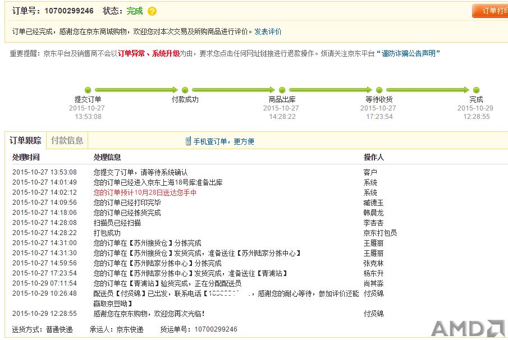Screen dimensions: 508x340
Task: Click the 操作人 column header
Action: tap(373, 157)
